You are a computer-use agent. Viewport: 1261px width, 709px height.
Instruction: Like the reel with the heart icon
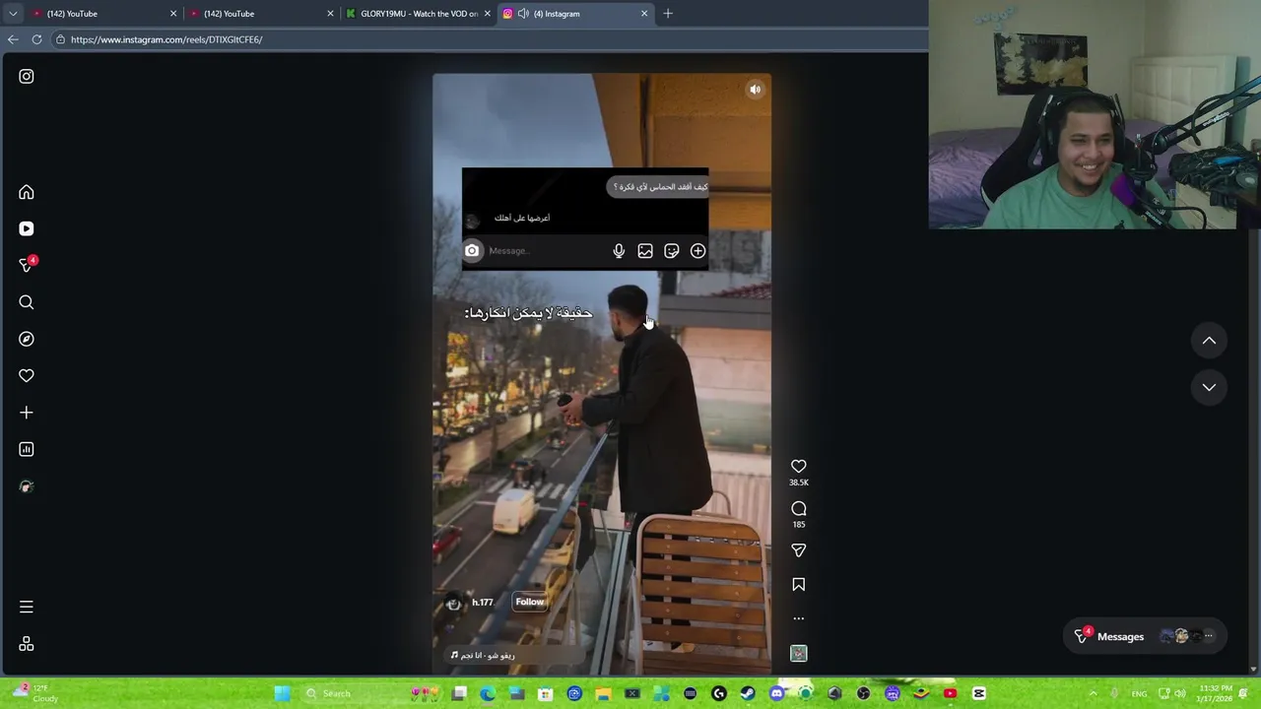point(799,466)
